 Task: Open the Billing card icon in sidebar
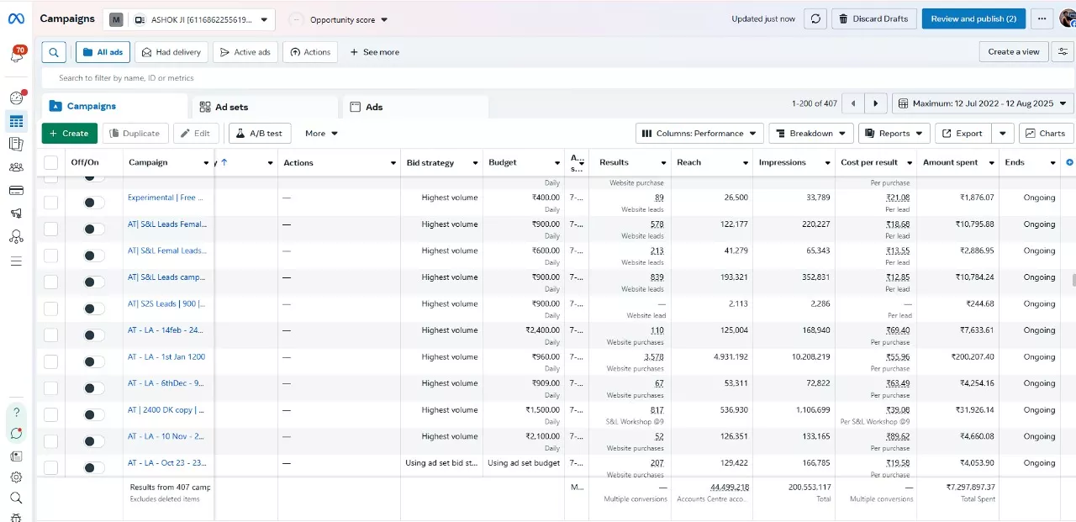(16, 191)
